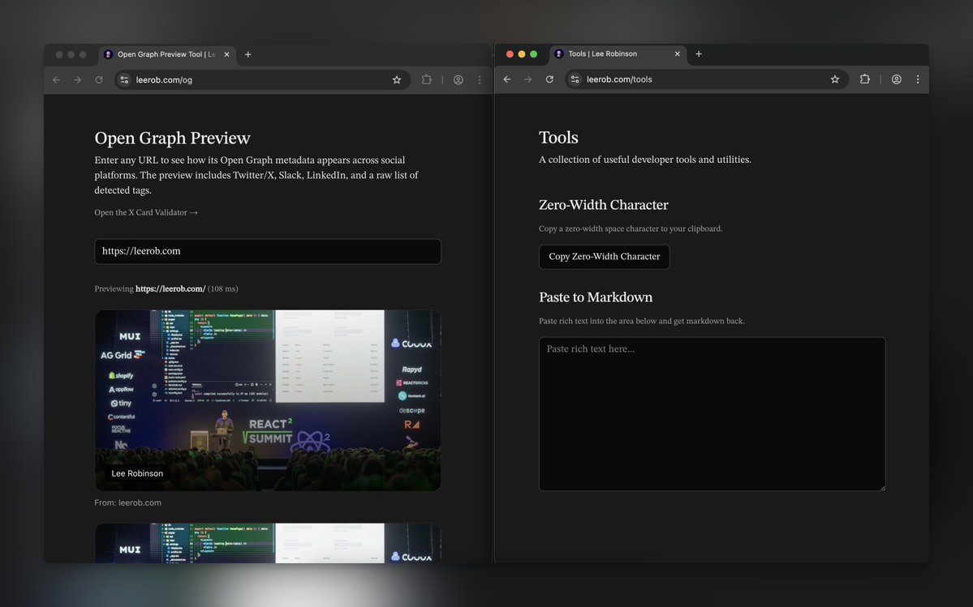Open three-dot Chrome menu in Tools window

pyautogui.click(x=918, y=79)
